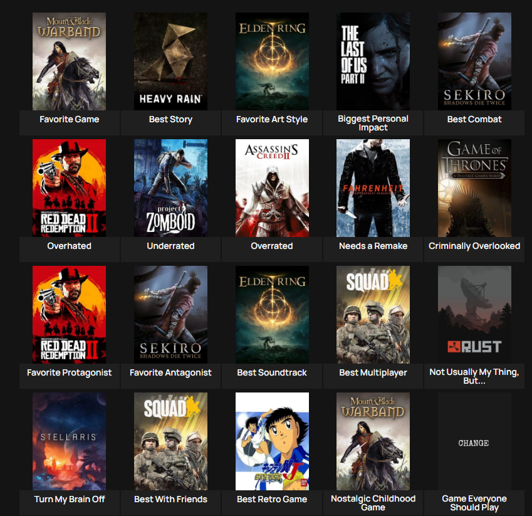Select the Favorite Protagonist caption
This screenshot has height=516, width=532.
(69, 372)
